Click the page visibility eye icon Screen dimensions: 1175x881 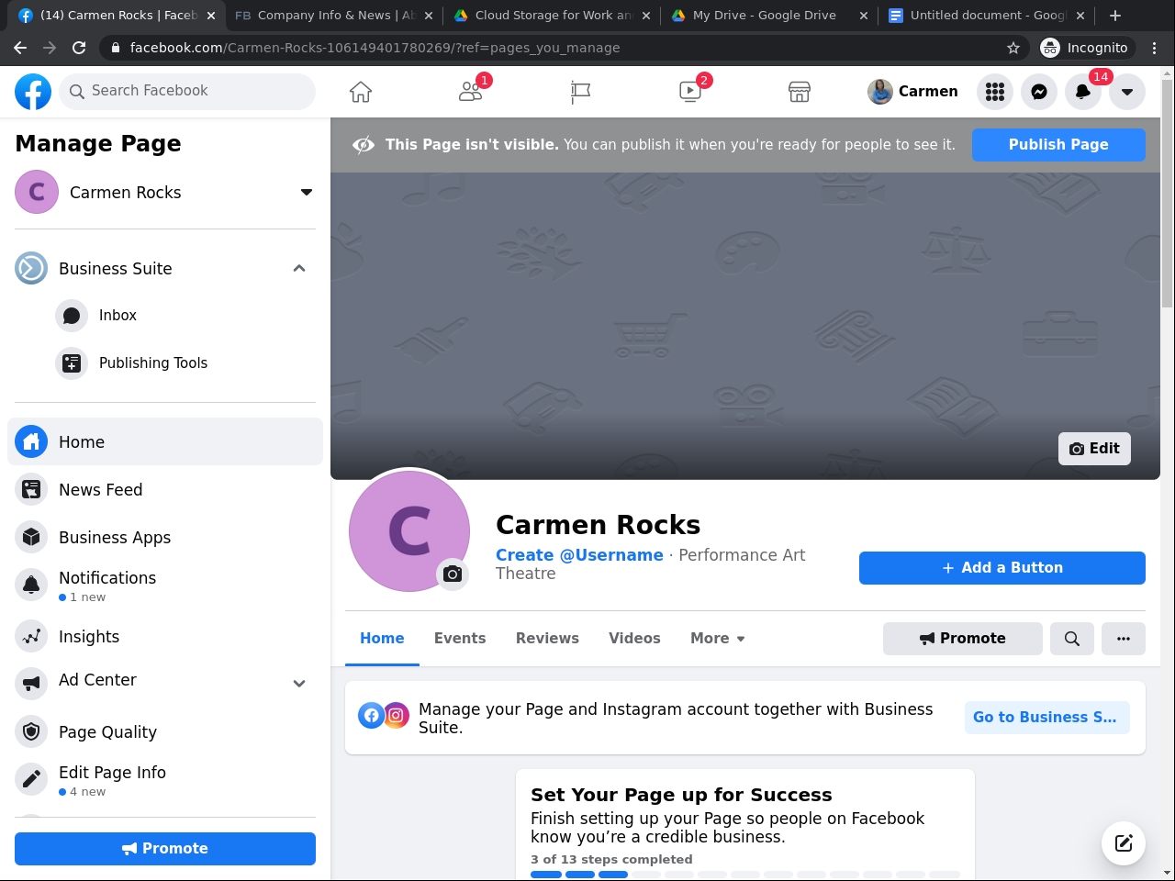pos(364,144)
